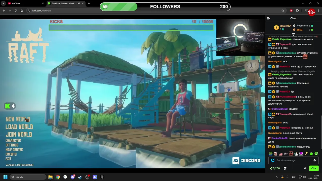Click the address bar URL kick.com/donstass
The width and height of the screenshot is (322, 181).
tap(42, 11)
